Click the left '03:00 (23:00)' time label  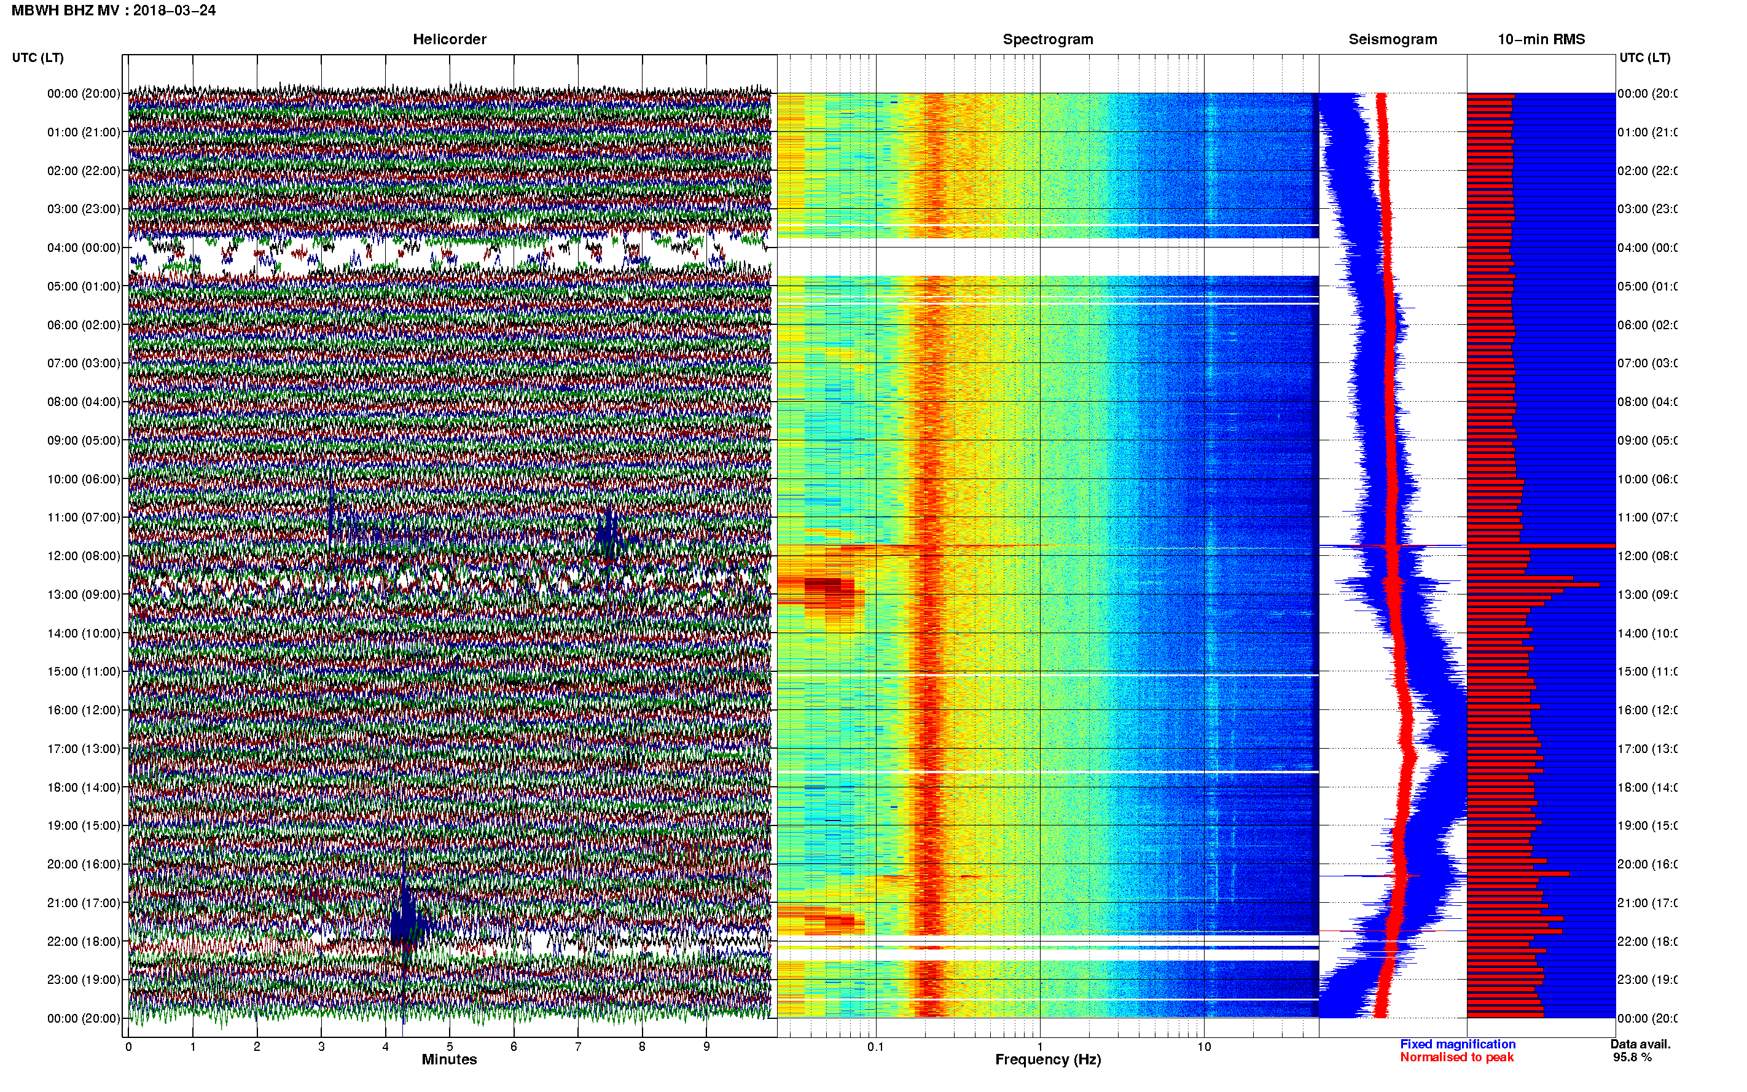click(x=84, y=209)
